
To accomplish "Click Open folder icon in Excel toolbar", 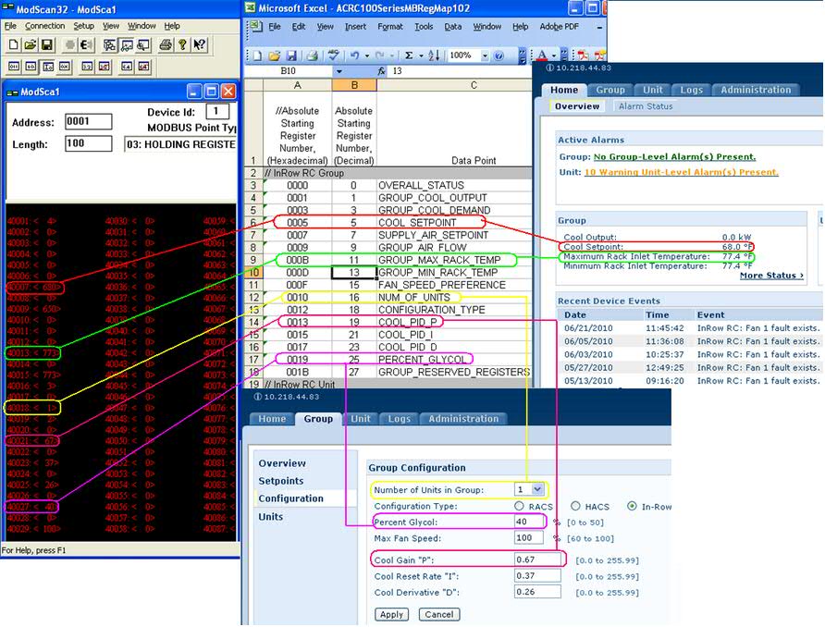I will tap(274, 55).
